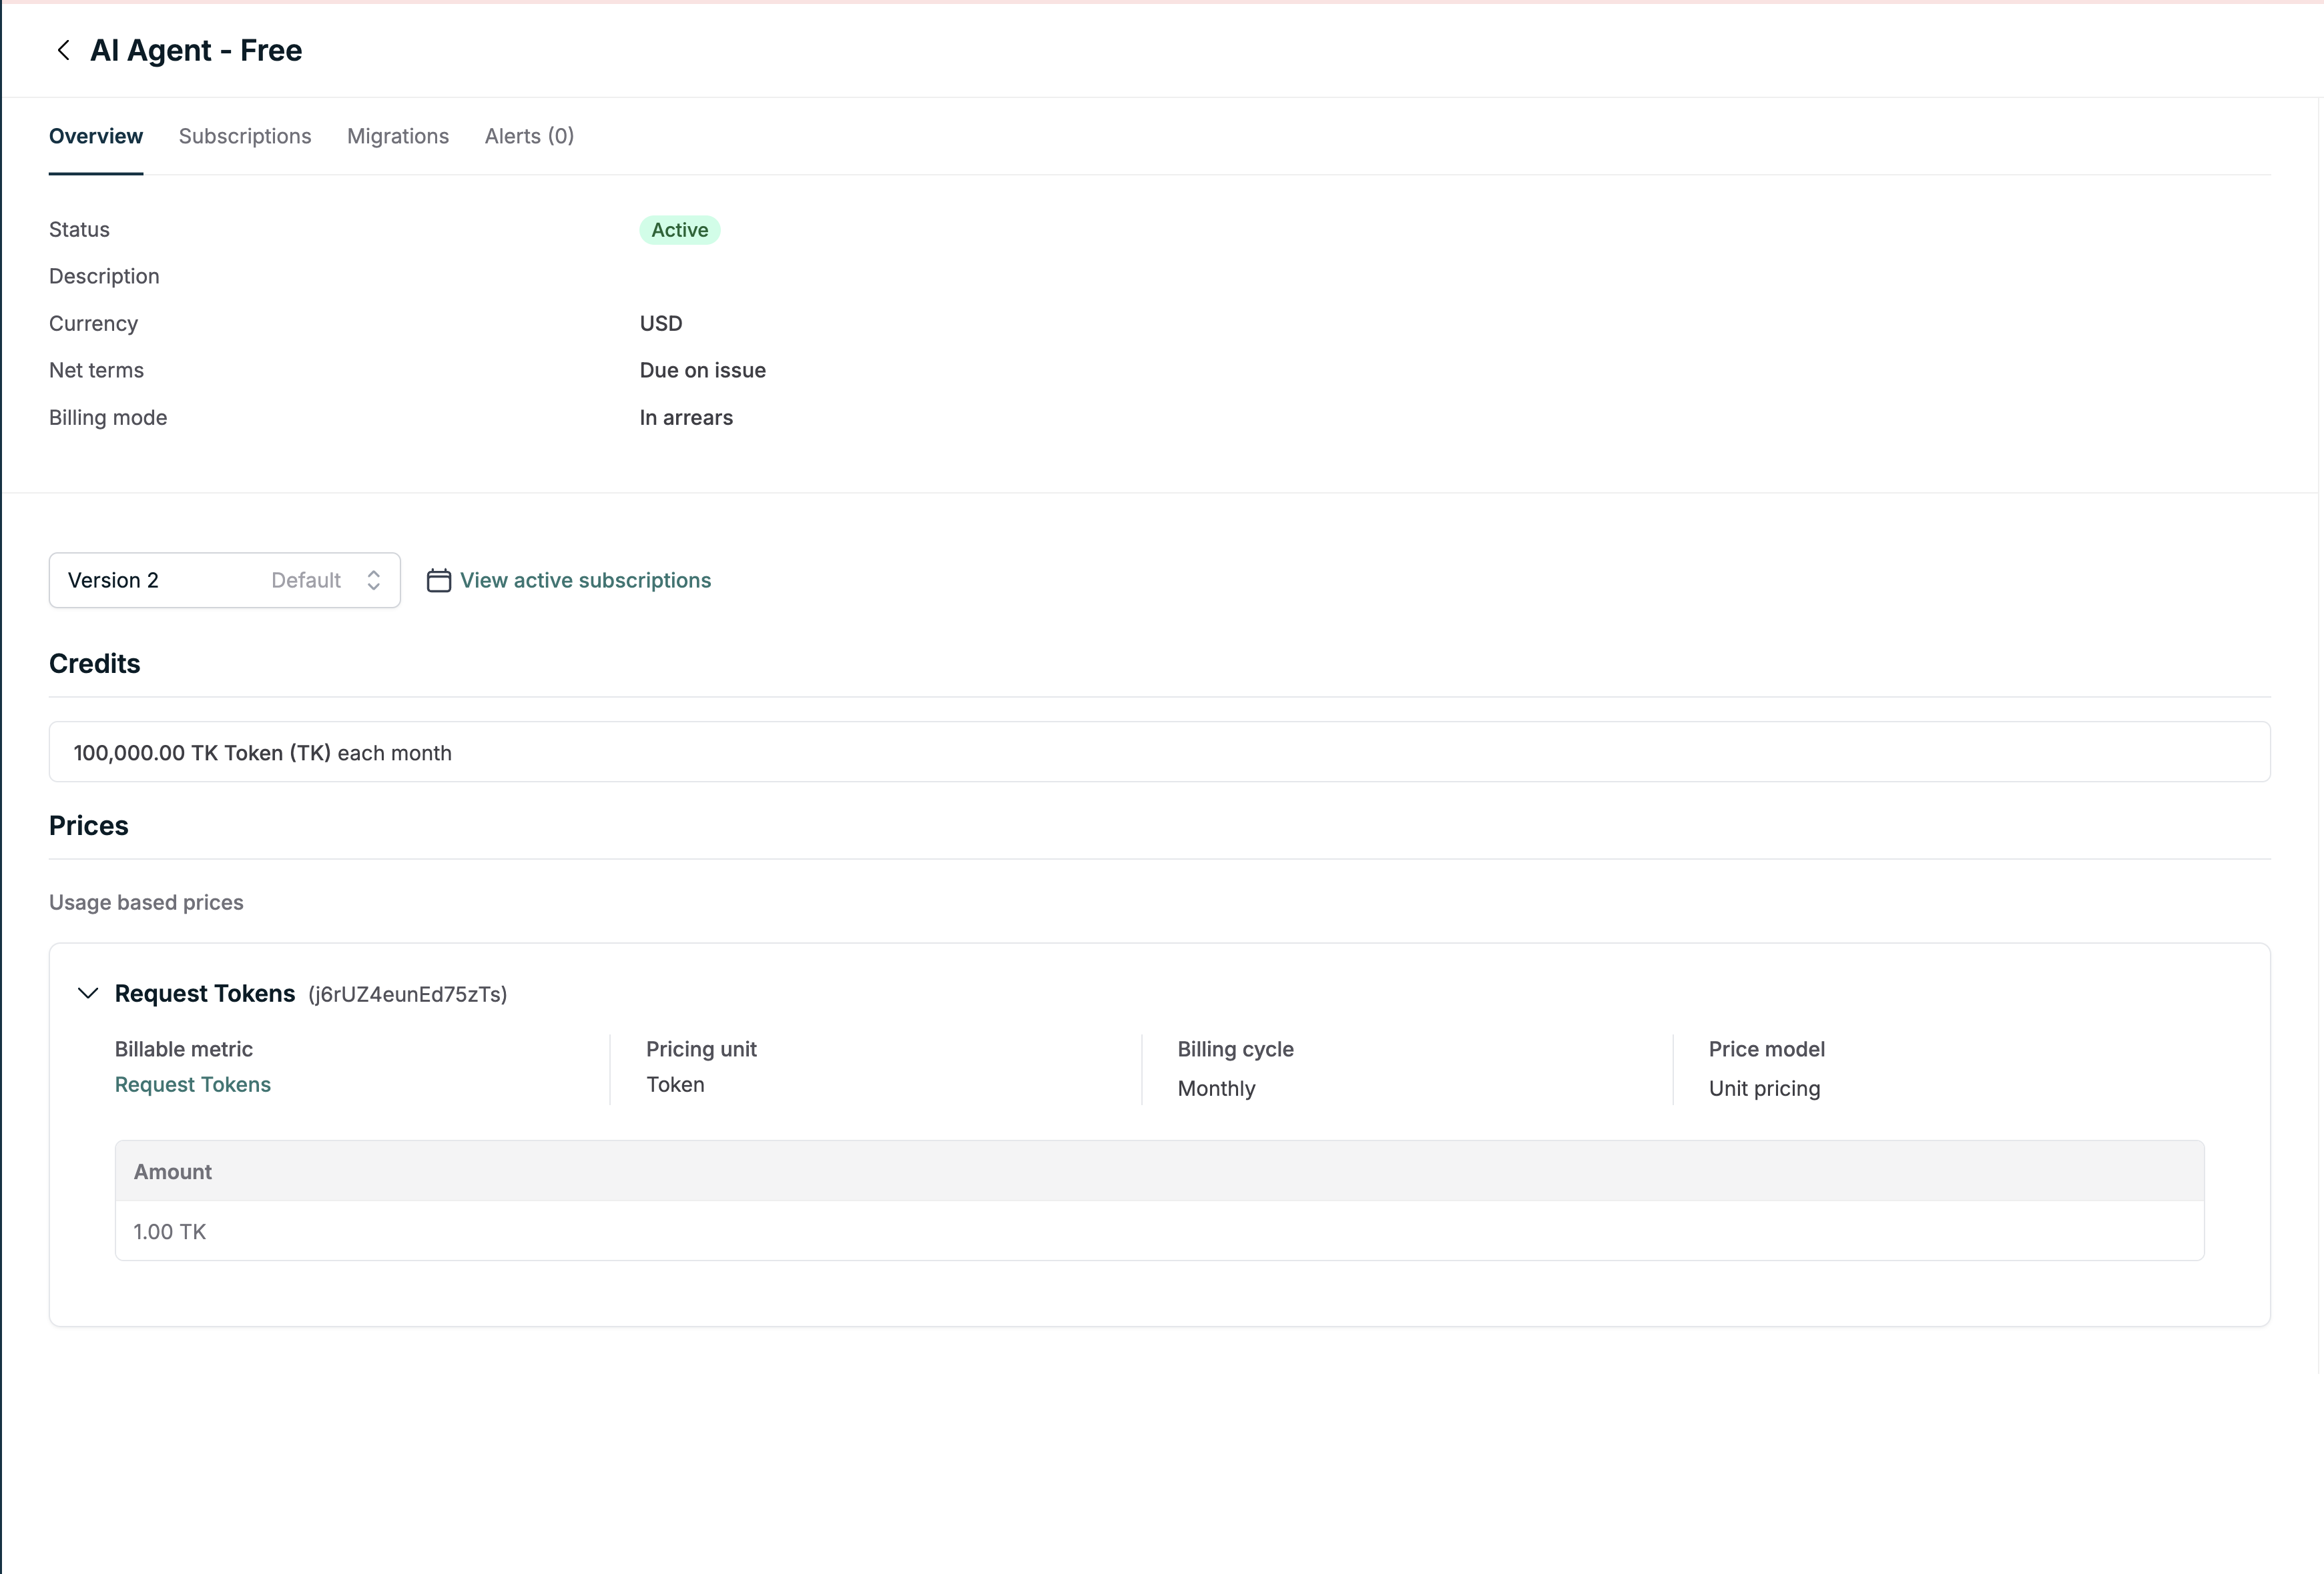Click the calendar icon beside View active subscriptions
Screen dimensions: 2324x1574
(438, 581)
